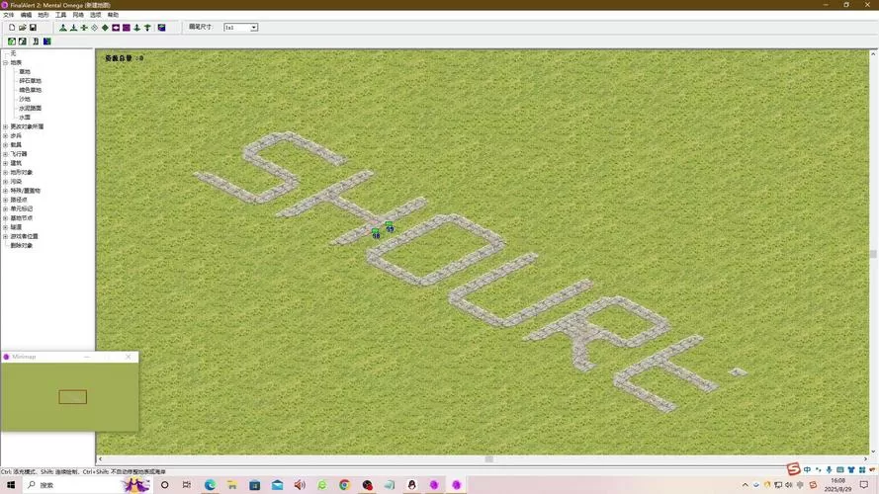
Task: Open a map file via folder icon
Action: tap(23, 28)
